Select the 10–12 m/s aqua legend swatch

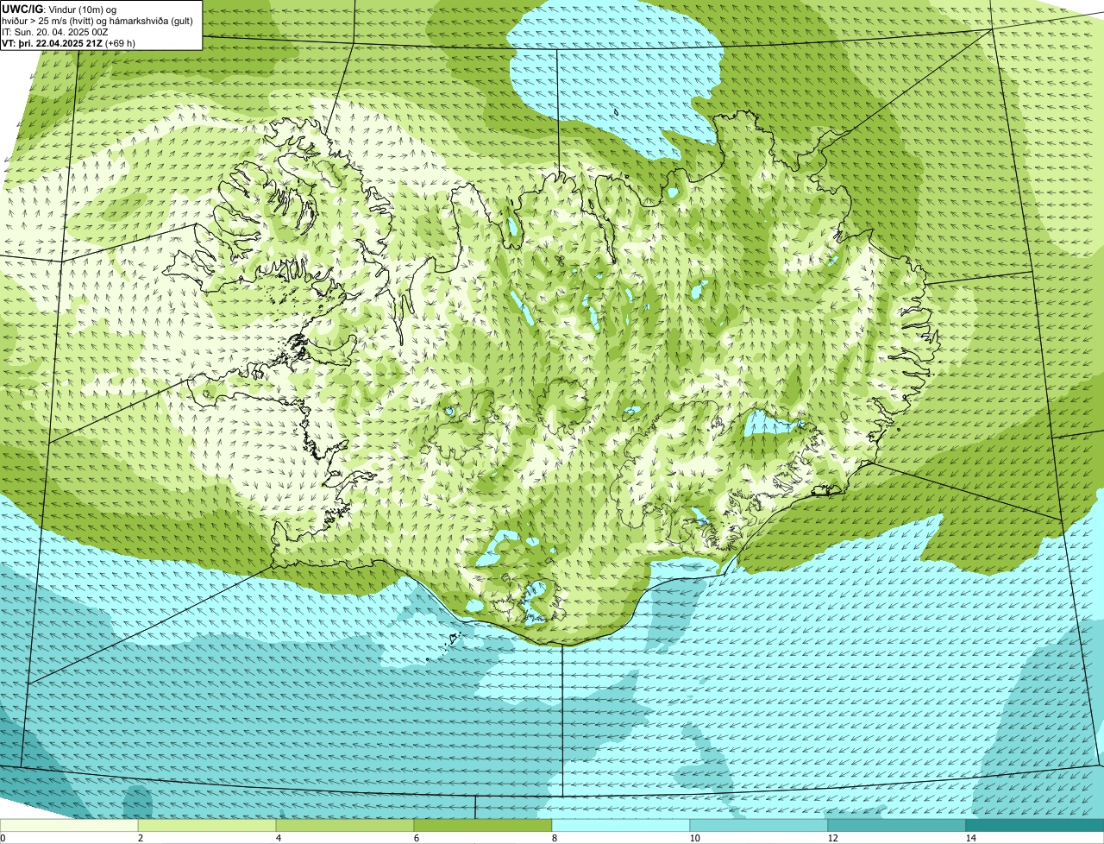(759, 825)
